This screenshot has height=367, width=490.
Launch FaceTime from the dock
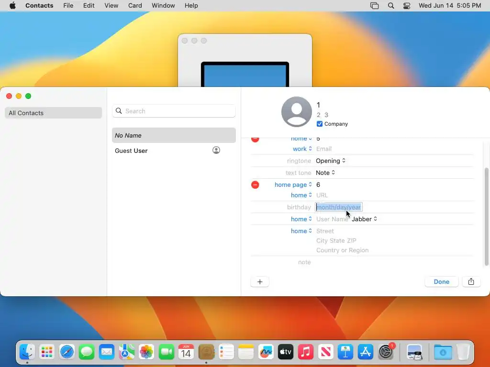coord(166,352)
